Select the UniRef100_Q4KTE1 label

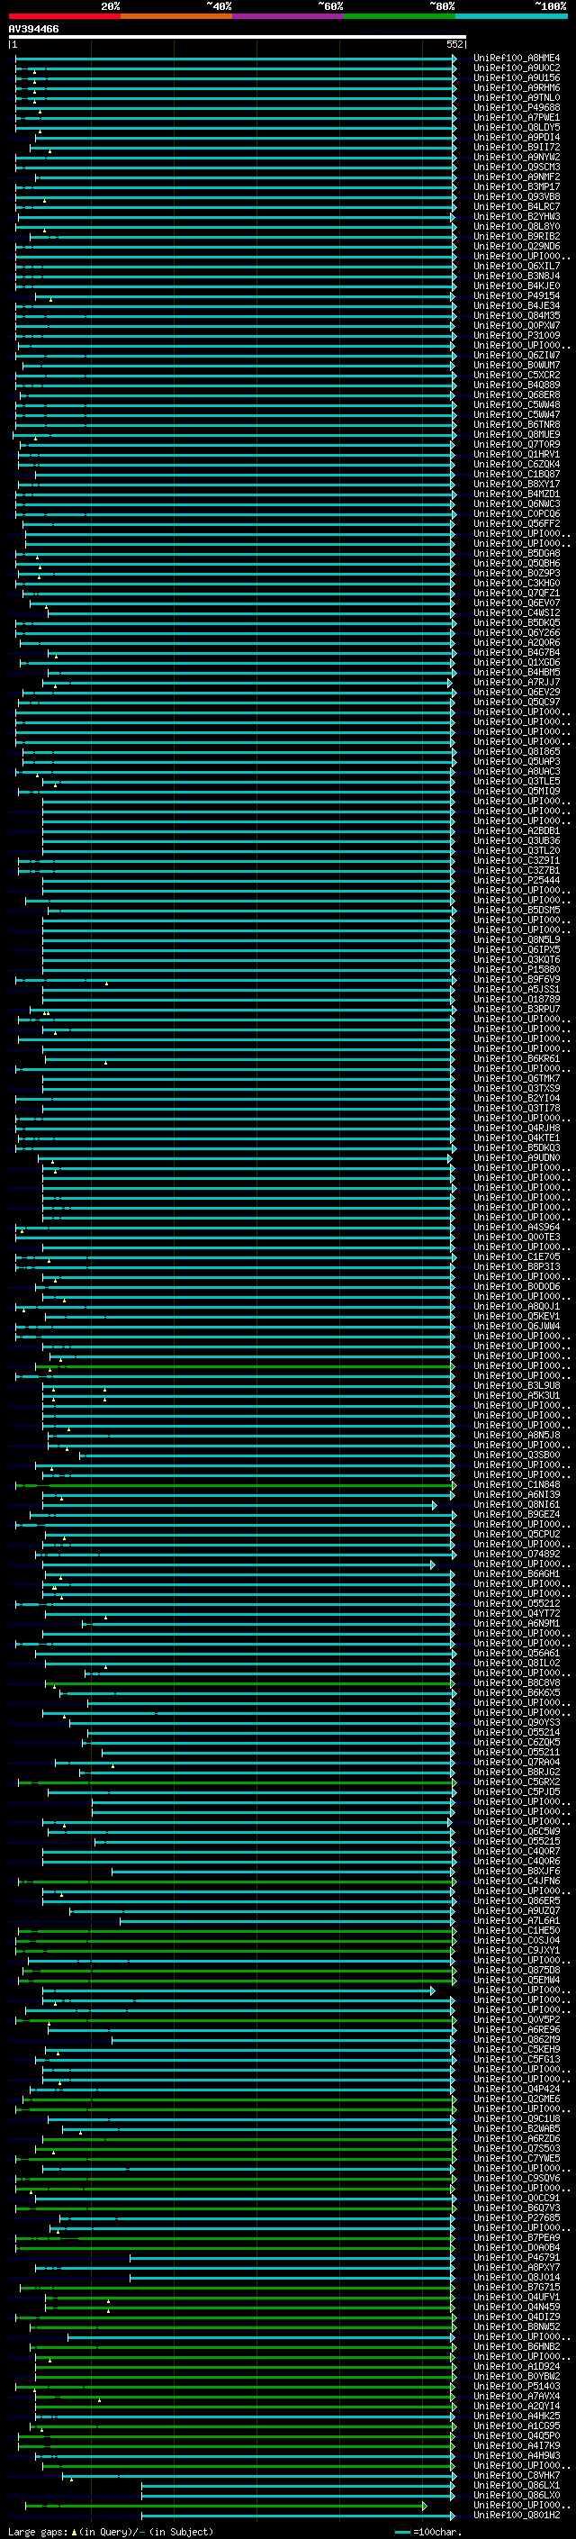(x=517, y=1138)
